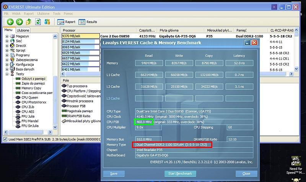Click the results list horizontal scrollbar
The height and width of the screenshot is (182, 306).
(x=177, y=74)
